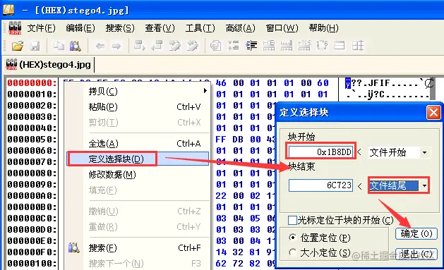Open the 高级(A) menu
Image resolution: width=444 pixels, height=270 pixels.
tap(241, 28)
